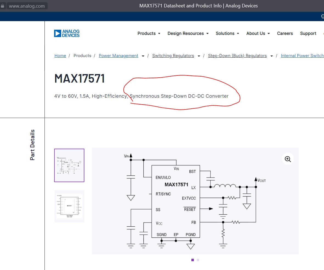
Task: Click the Home breadcrumb link
Action: (x=60, y=56)
